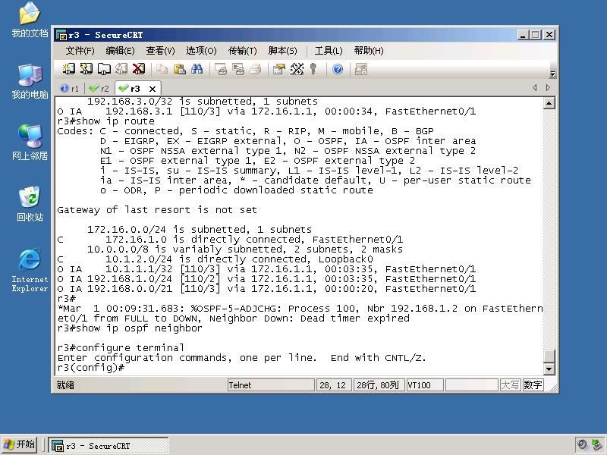Click the 大写 Caps Lock indicator
Screen dimensions: 607x455
pyautogui.click(x=510, y=385)
